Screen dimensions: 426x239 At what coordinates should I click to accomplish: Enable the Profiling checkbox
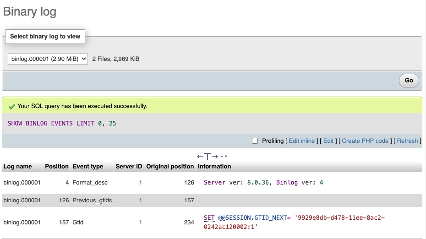coord(255,141)
